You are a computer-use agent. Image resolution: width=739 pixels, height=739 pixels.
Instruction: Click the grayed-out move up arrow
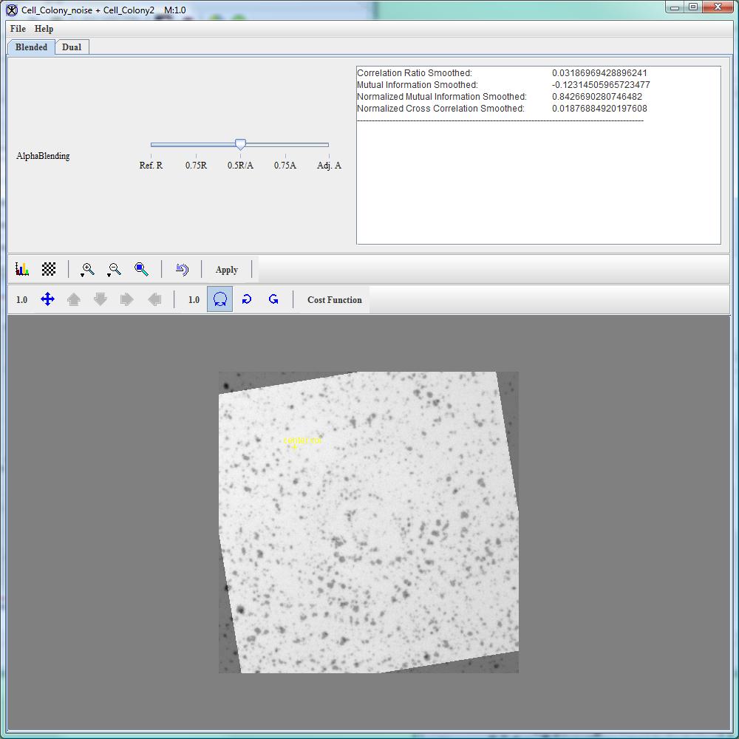pos(74,299)
